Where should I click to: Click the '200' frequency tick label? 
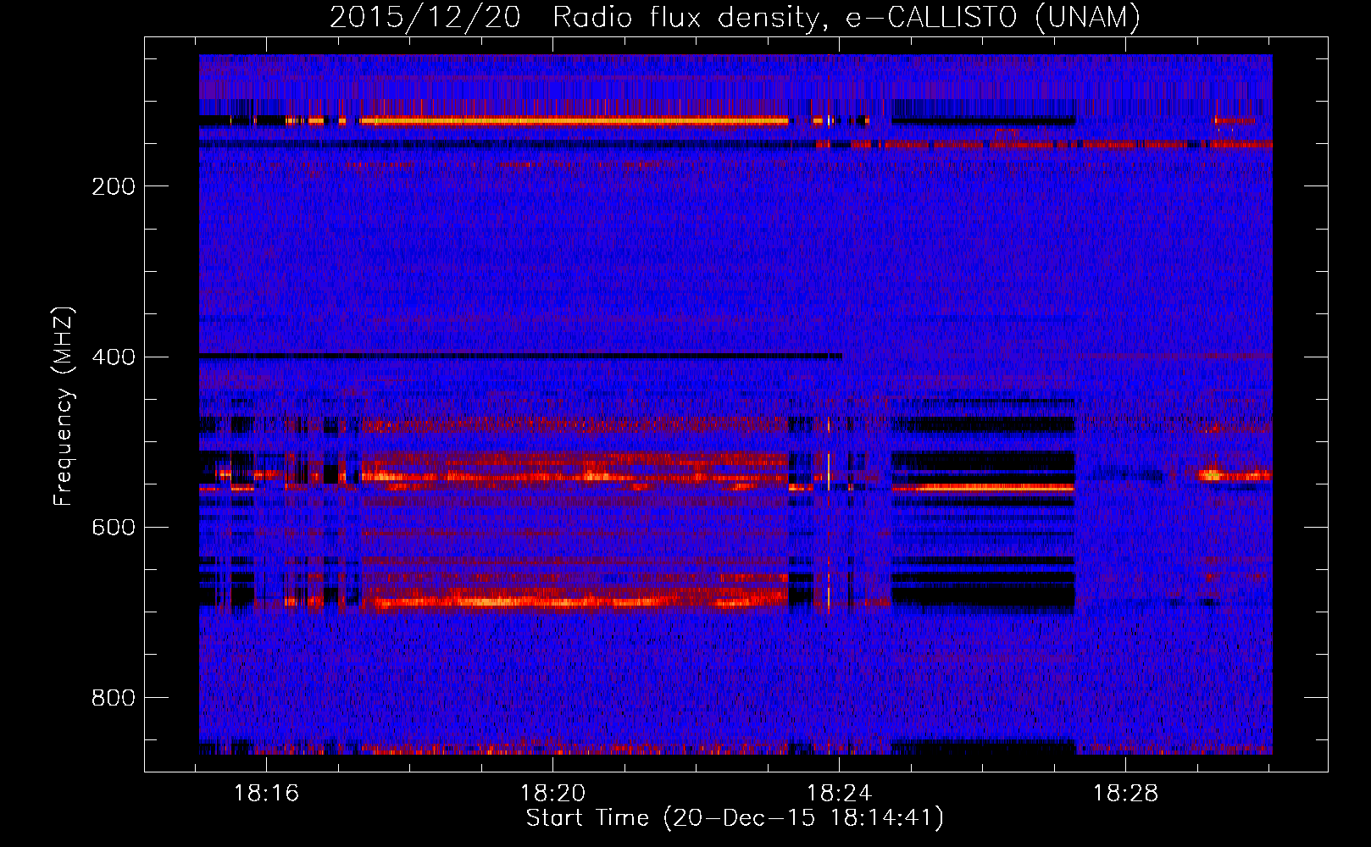[x=114, y=186]
